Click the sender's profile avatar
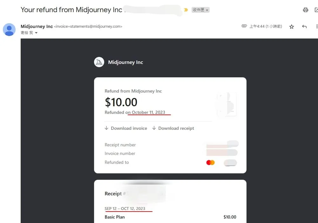The image size is (318, 223). pos(9,30)
